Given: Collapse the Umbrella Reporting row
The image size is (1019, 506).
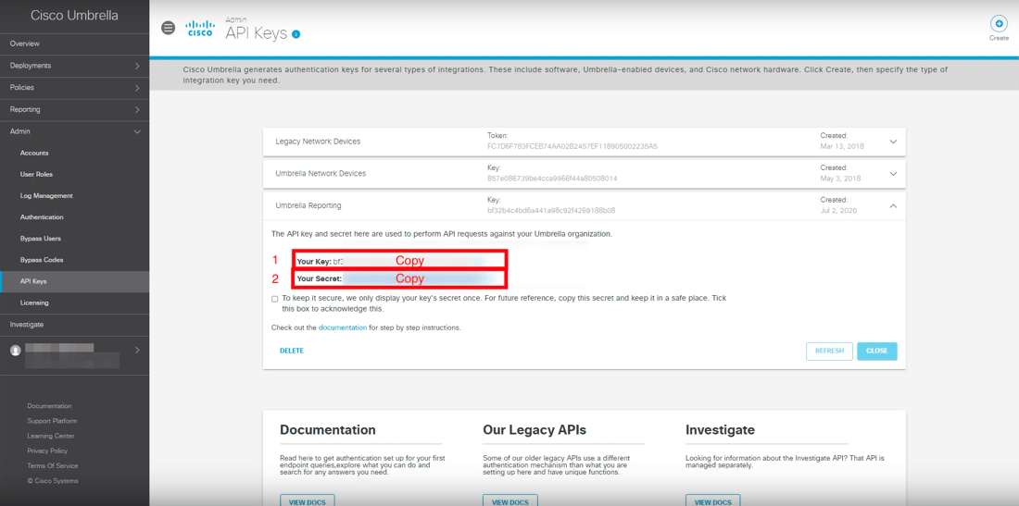Looking at the screenshot, I should [893, 205].
